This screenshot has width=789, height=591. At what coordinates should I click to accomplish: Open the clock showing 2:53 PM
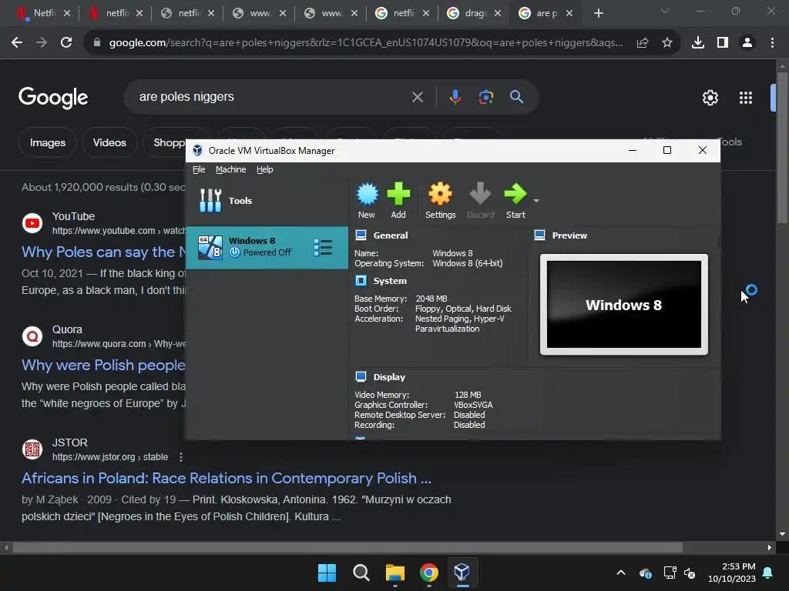click(x=732, y=573)
